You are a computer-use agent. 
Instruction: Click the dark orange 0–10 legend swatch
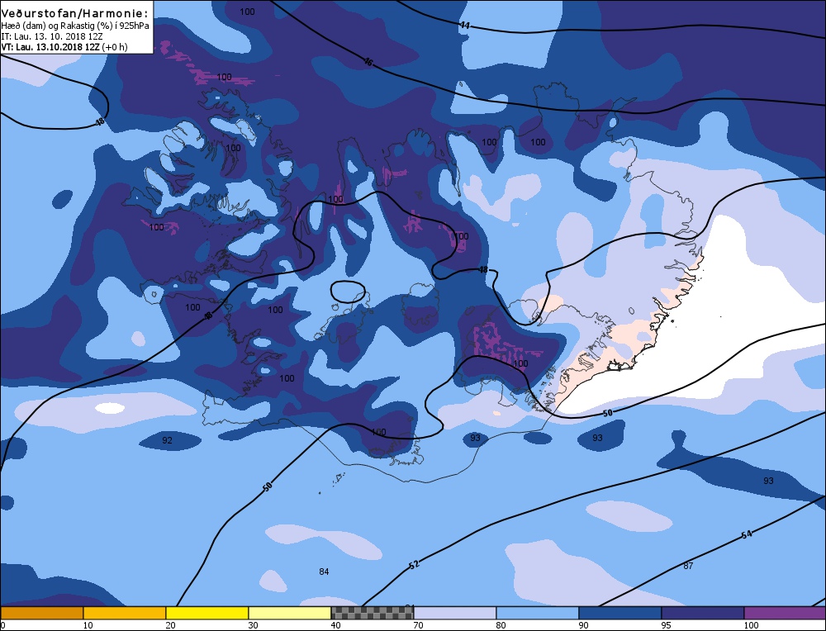[41, 613]
